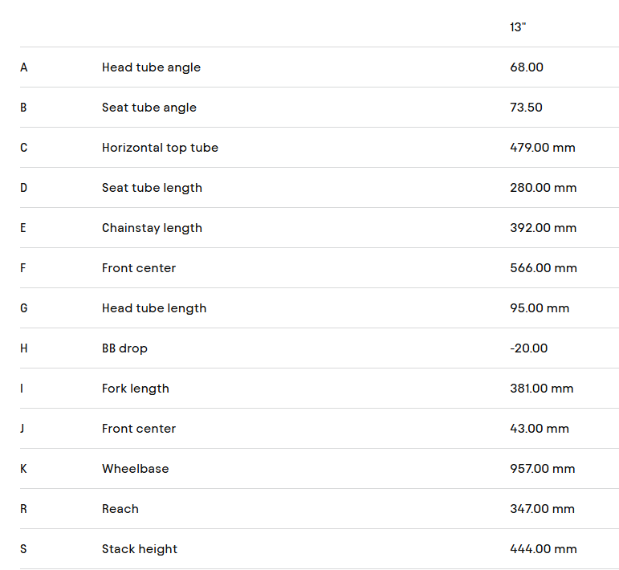Select the Seat tube angle row label
The width and height of the screenshot is (619, 570).
tap(149, 108)
